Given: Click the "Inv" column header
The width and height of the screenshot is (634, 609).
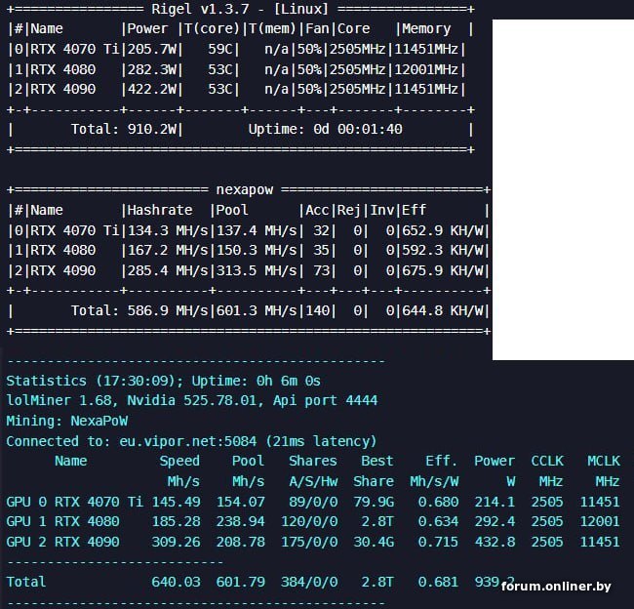Looking at the screenshot, I should pos(381,211).
